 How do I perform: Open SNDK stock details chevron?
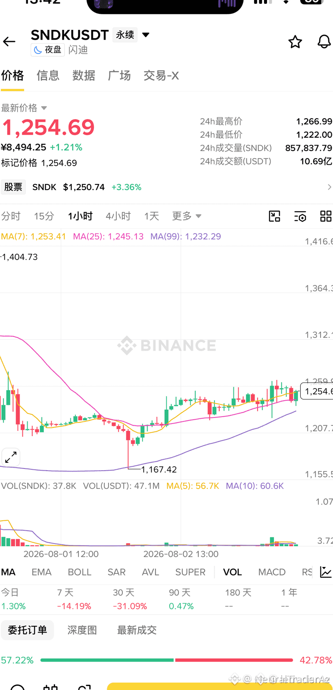(329, 187)
